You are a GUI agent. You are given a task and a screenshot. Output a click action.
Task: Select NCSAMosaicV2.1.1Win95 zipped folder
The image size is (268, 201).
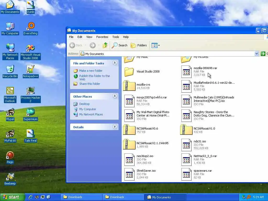(x=146, y=145)
